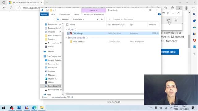Open the Início ribbon tab
Image resolution: width=198 pixels, height=111 pixels.
click(53, 14)
